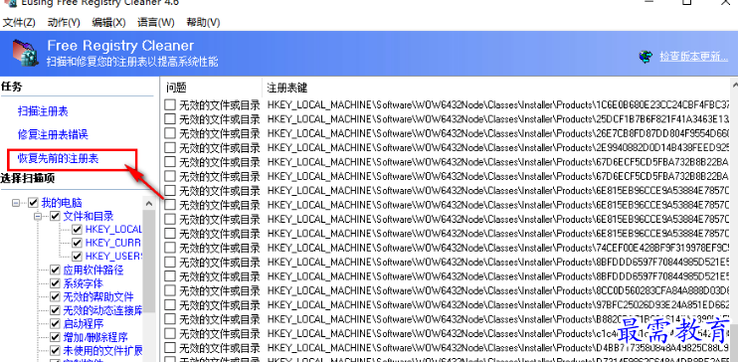Check the row for key Products\97BFC25026D9

(170, 304)
